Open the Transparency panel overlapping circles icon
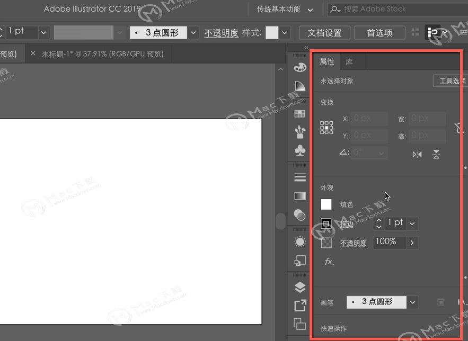The width and height of the screenshot is (468, 341). [x=299, y=214]
